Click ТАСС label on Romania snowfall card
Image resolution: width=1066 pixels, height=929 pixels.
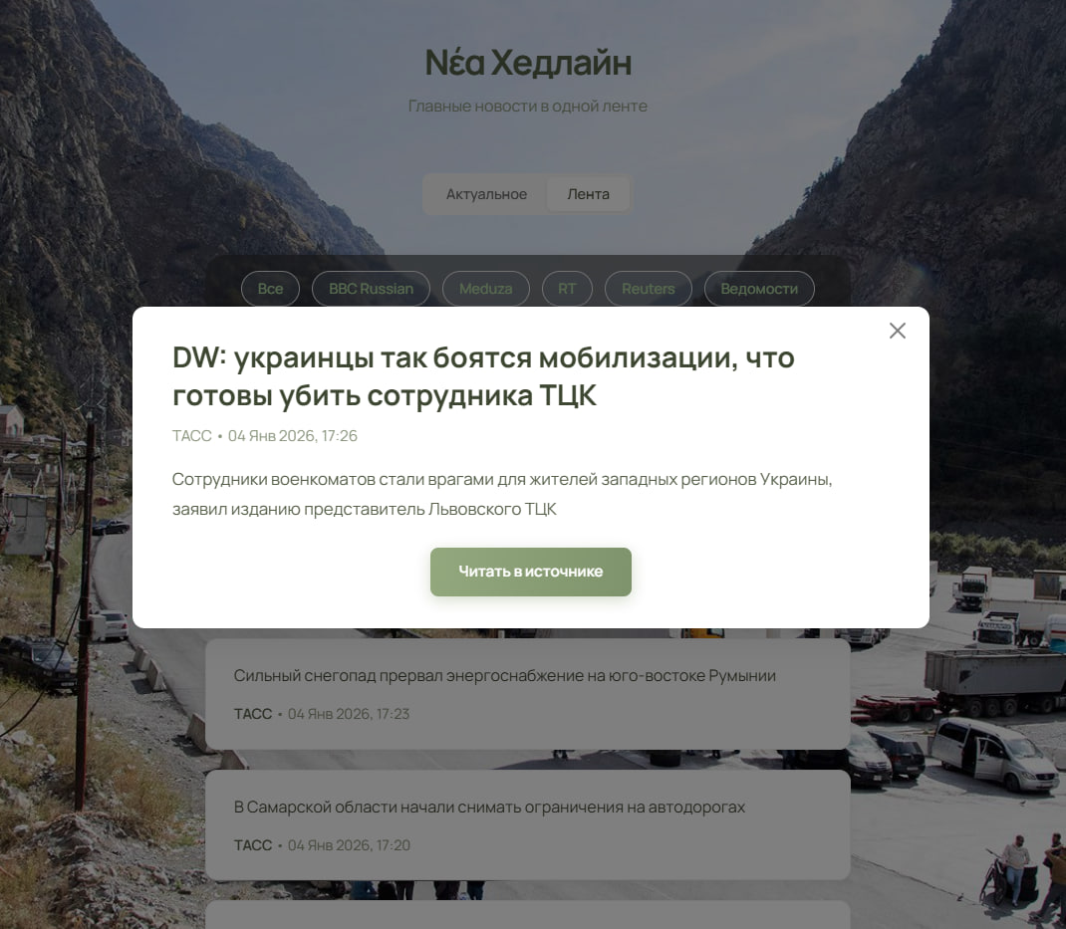click(x=253, y=714)
